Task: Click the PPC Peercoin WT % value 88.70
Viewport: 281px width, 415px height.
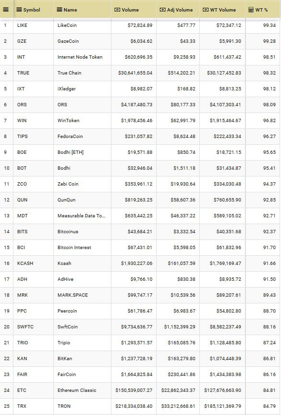Action: 269,311
